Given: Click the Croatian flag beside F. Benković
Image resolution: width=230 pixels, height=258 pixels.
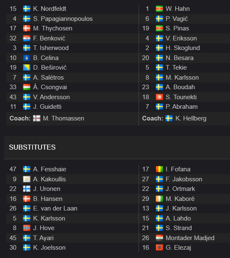Looking at the screenshot, I should pyautogui.click(x=27, y=38).
